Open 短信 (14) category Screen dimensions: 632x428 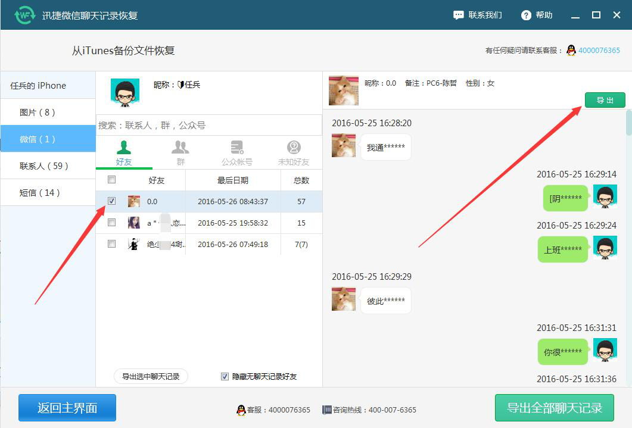point(48,192)
